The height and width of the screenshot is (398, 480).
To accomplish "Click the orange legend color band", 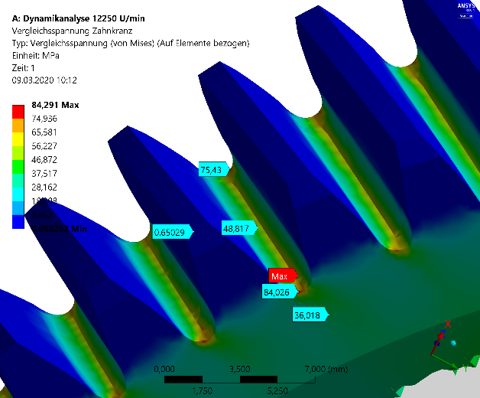I will click(17, 126).
